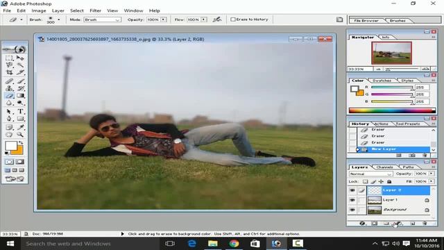Switch to the Swatches tab
The height and width of the screenshot is (250, 444).
pyautogui.click(x=382, y=81)
